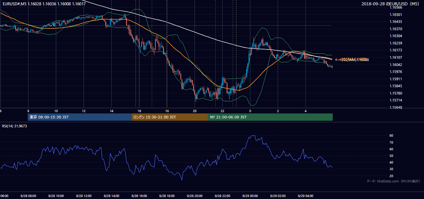The width and height of the screenshot is (424, 199).
Task: Click the 9/28 10:00 date label
Action: click(56, 196)
